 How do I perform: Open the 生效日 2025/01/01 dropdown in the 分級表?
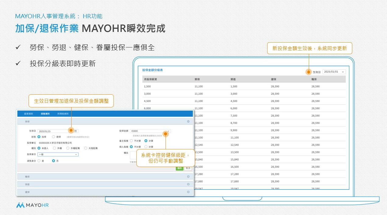[x=334, y=72]
